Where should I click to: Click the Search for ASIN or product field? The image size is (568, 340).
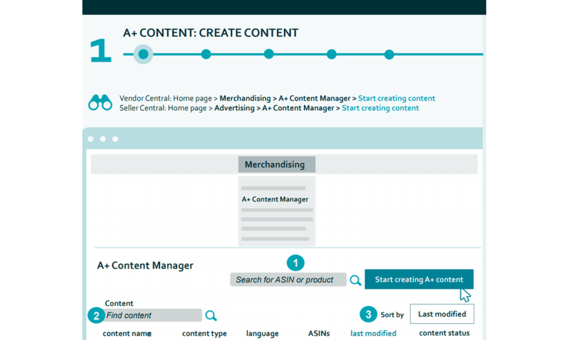(x=288, y=279)
